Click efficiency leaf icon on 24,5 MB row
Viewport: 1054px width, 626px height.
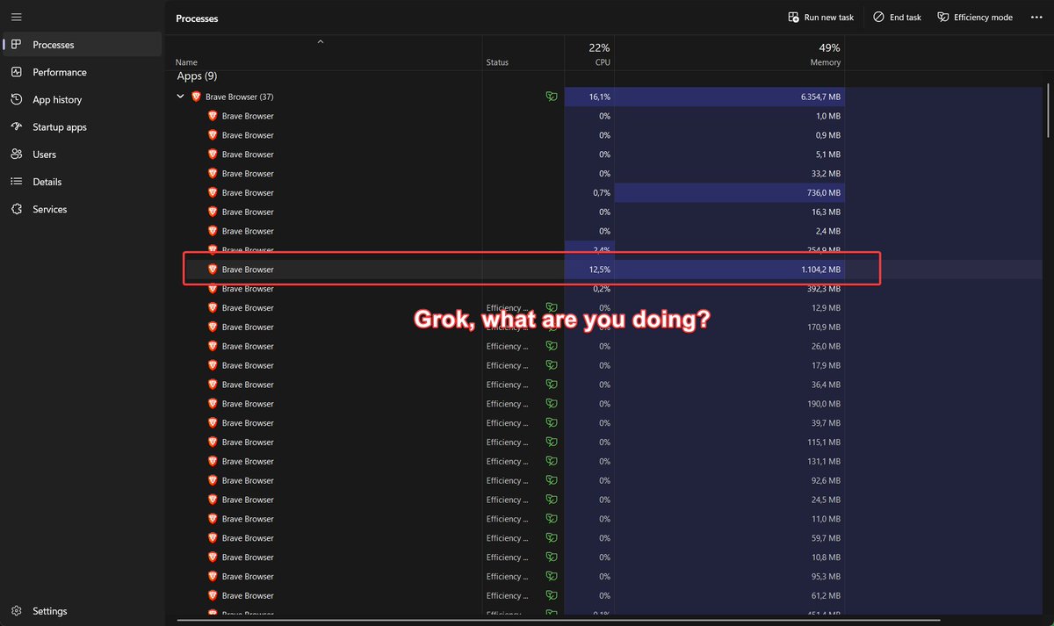[551, 500]
